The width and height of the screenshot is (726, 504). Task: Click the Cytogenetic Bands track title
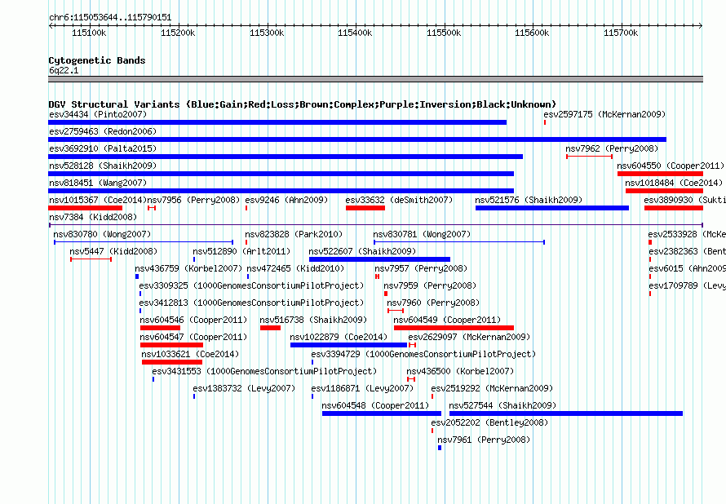[97, 60]
